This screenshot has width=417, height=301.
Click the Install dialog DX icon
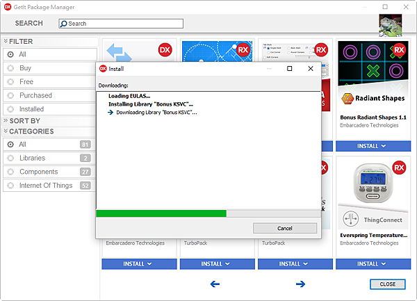(x=103, y=69)
